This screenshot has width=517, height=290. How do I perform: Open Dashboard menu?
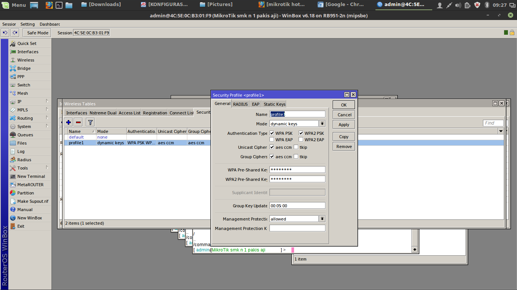[x=50, y=24]
